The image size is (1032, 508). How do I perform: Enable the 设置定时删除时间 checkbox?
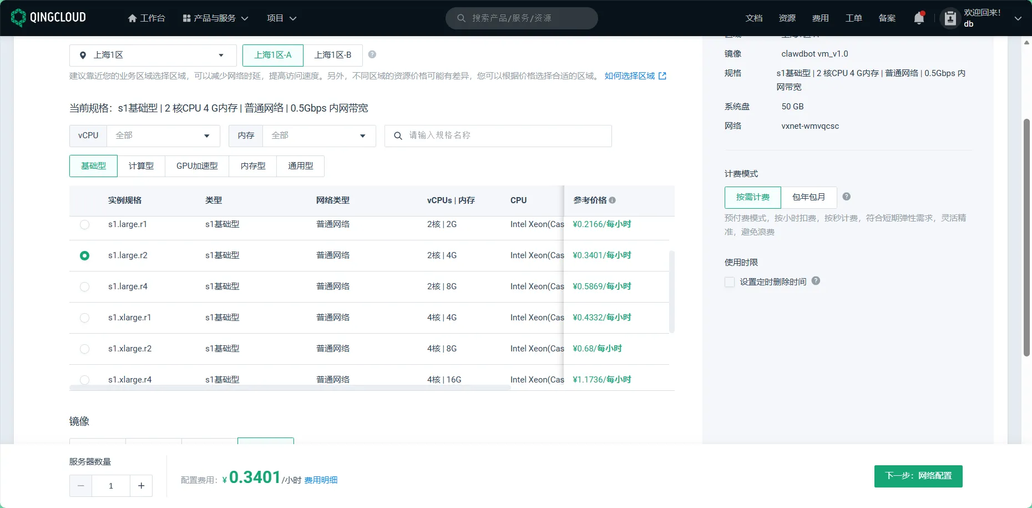pos(730,282)
